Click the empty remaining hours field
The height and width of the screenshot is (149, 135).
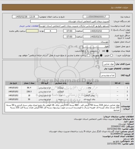click(x=32, y=31)
